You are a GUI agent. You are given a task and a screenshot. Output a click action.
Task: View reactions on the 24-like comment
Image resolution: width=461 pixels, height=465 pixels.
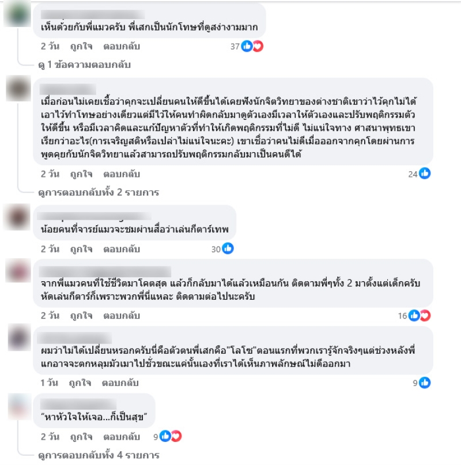click(419, 174)
